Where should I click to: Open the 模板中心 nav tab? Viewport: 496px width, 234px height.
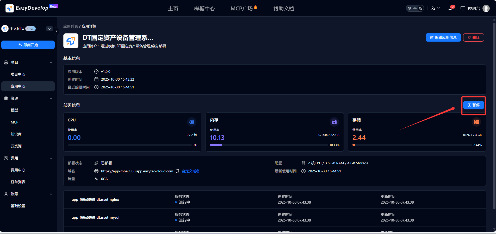[x=204, y=9]
